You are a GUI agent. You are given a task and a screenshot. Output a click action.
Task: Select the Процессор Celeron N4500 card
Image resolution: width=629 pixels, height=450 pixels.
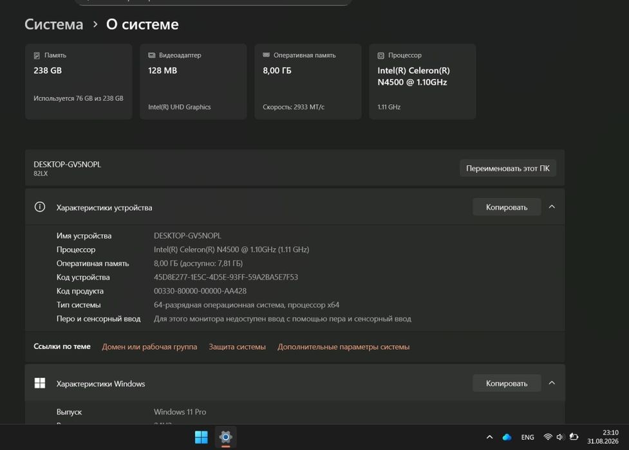click(x=422, y=82)
